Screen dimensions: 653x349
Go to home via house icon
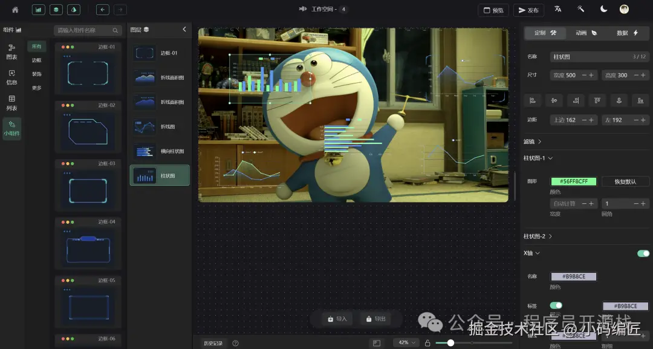(15, 10)
